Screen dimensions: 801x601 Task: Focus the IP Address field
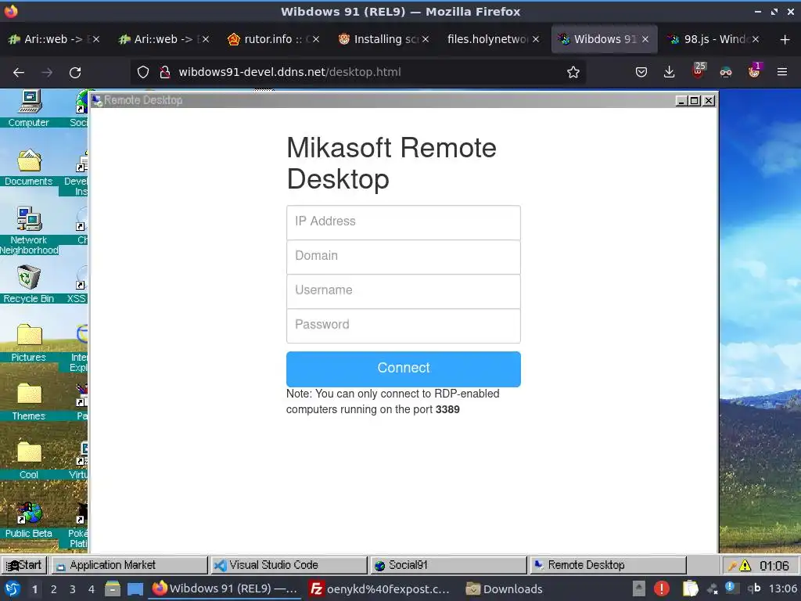tap(404, 222)
